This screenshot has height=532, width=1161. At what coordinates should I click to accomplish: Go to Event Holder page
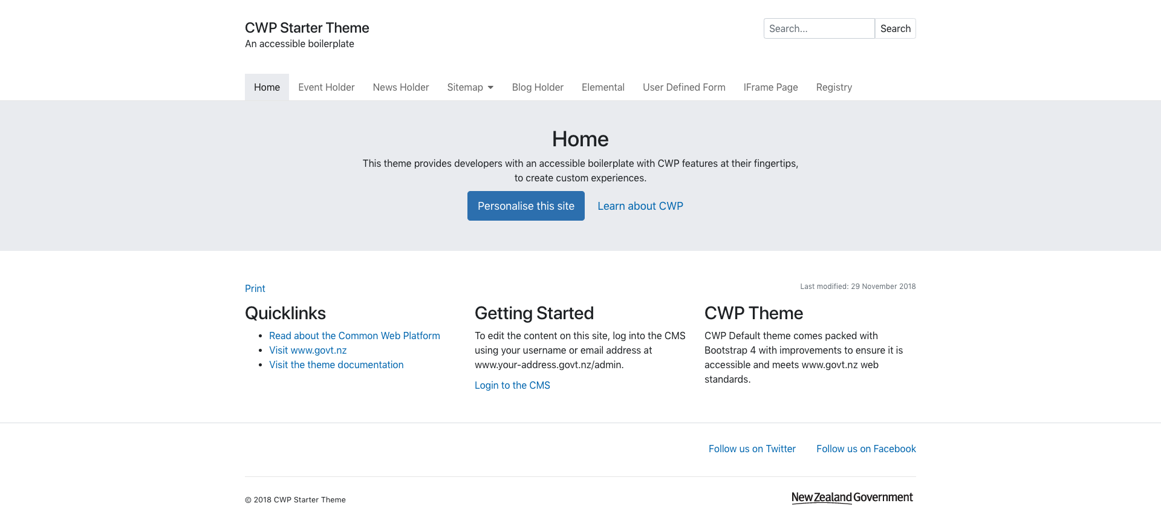[327, 87]
